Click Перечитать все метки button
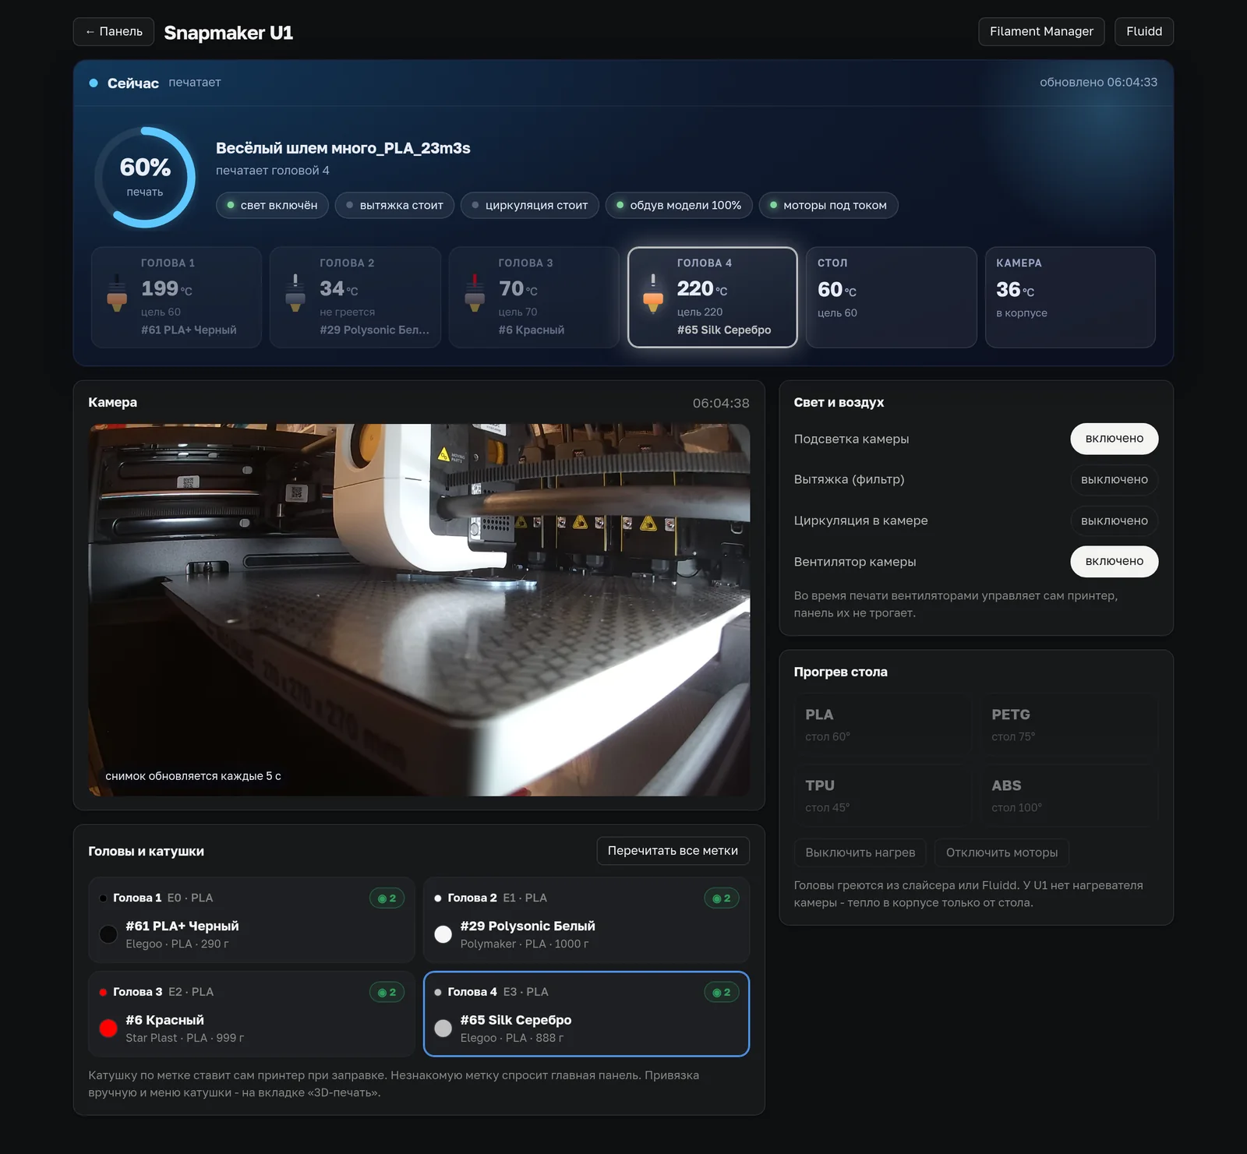Viewport: 1247px width, 1154px height. tap(673, 851)
